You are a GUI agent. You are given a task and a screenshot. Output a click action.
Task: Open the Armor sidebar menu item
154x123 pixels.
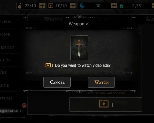click(x=5, y=35)
